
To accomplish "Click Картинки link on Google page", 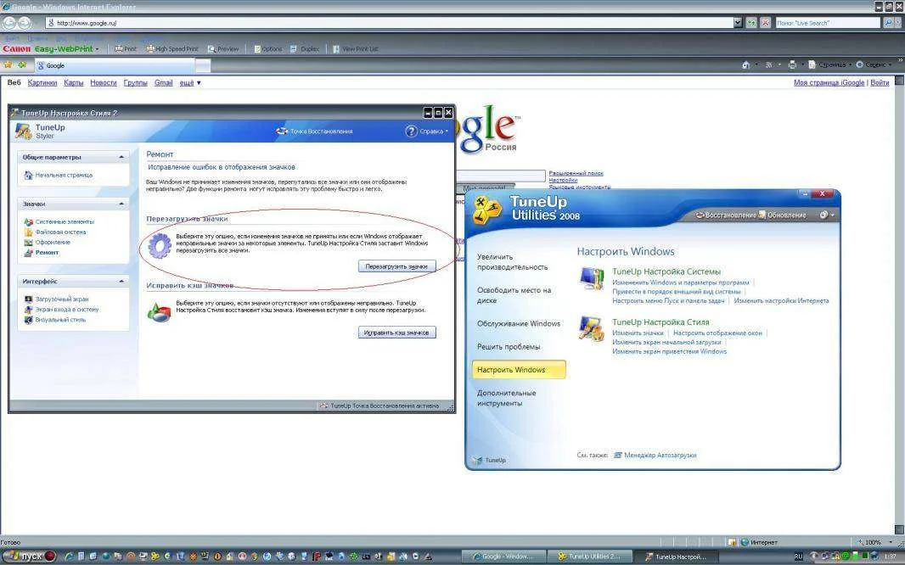I will (42, 83).
